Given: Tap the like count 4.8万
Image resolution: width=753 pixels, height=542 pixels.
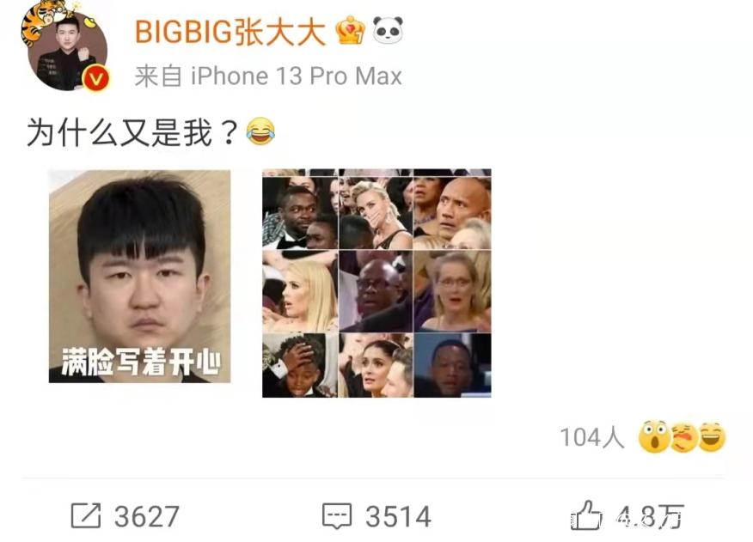Looking at the screenshot, I should [649, 516].
